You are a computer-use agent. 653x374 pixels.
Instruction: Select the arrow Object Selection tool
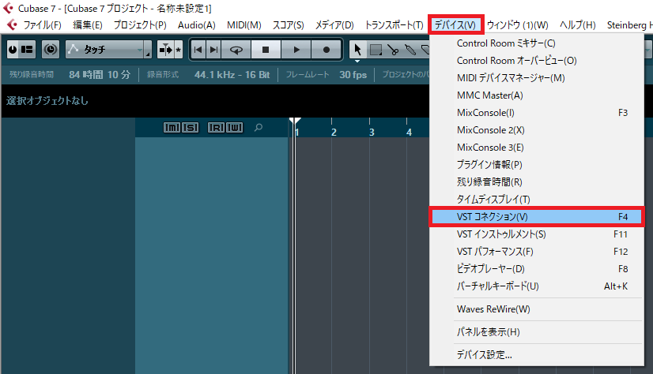coord(357,50)
